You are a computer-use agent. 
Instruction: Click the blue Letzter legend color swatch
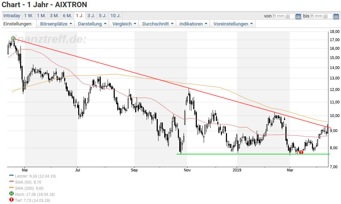click(x=11, y=175)
